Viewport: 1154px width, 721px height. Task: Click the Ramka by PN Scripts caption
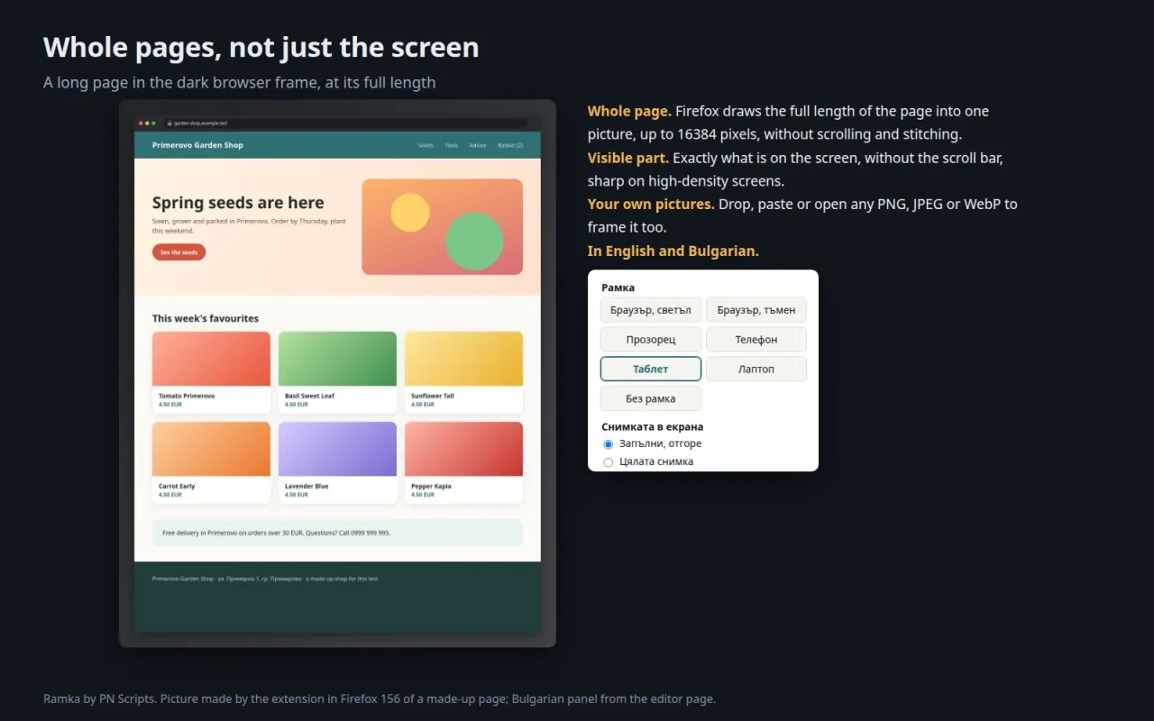(380, 698)
